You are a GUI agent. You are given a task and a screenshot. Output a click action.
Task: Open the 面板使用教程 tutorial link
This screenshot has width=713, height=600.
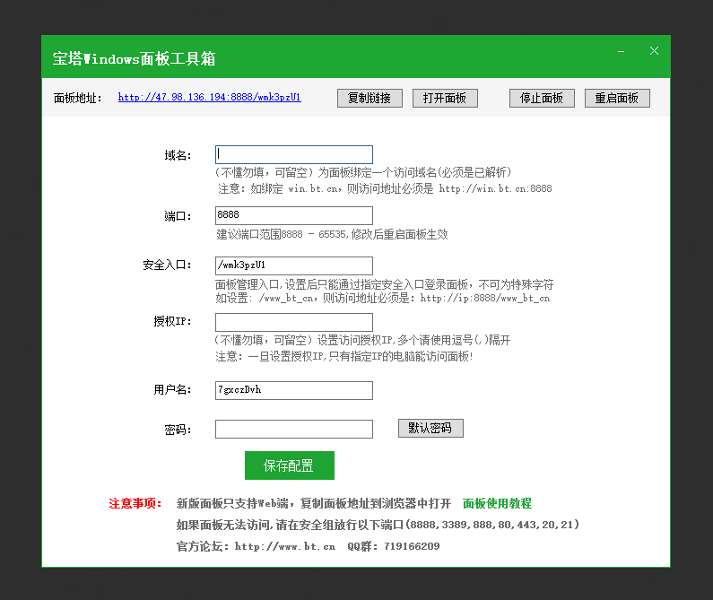497,503
